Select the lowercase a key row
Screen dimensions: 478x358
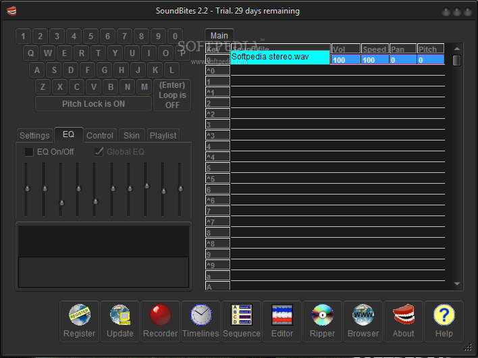(217, 276)
